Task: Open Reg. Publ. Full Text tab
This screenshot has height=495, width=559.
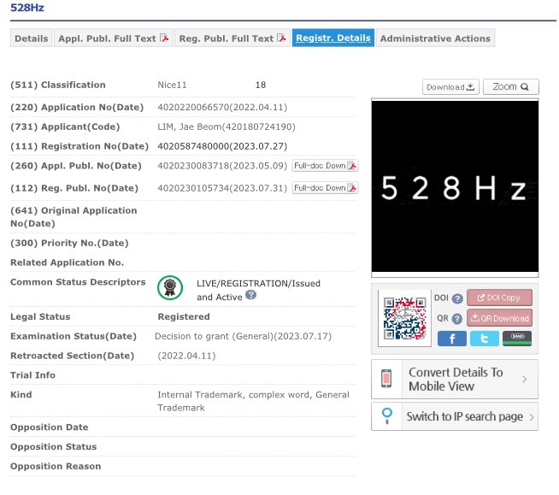Action: coord(232,38)
